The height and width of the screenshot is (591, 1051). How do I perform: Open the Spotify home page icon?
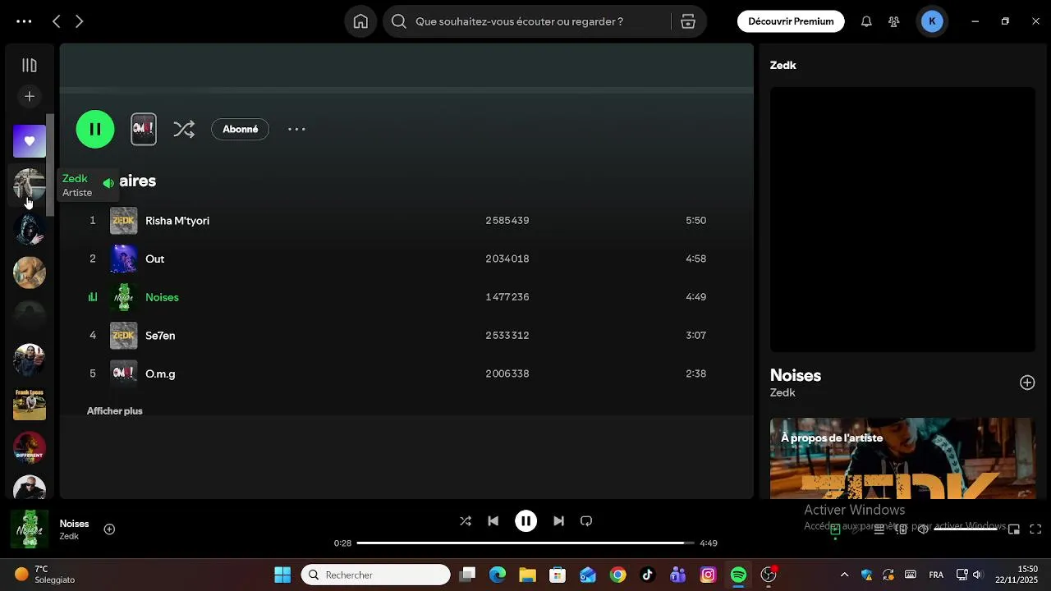(x=360, y=21)
